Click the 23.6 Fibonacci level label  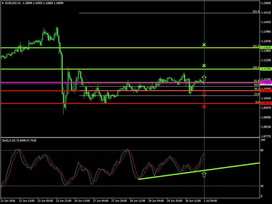coord(256,94)
